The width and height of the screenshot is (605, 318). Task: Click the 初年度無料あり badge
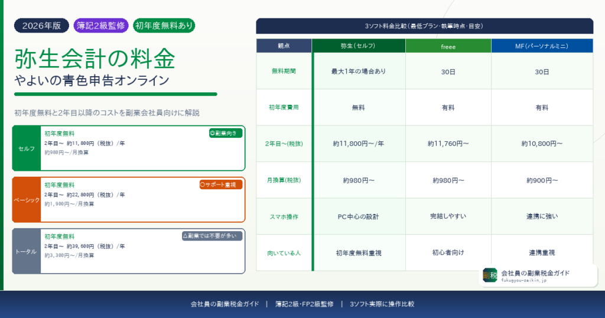tap(164, 26)
